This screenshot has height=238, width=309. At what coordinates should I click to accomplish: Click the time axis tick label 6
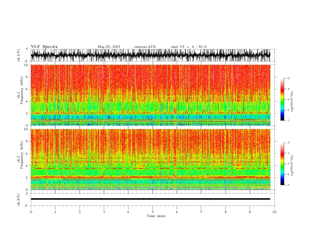pos(177,212)
